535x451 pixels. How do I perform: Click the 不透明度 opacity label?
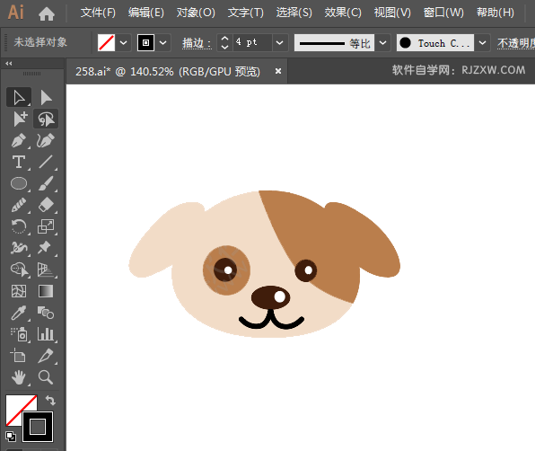(516, 43)
